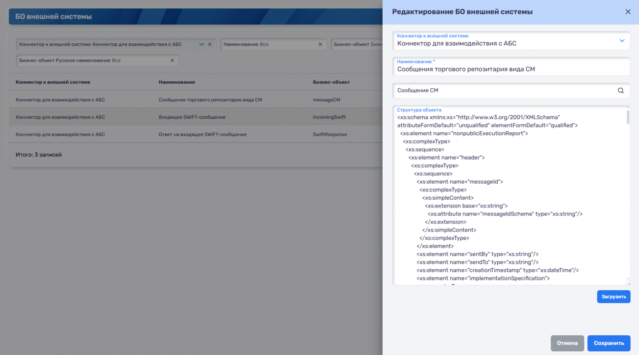Click the Сообщение СМ lookup field

504,91
